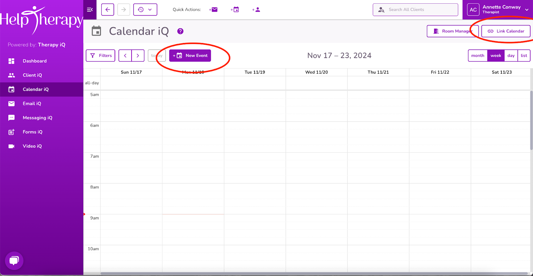Go forward with the right arrow button

124,10
